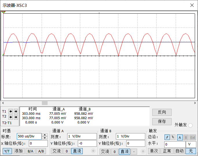Set Channel A coupling to 交流 (AC)
The width and height of the screenshot is (198, 156).
(56, 151)
